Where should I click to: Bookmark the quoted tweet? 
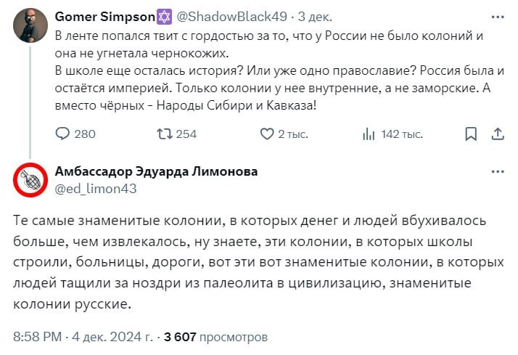471,134
